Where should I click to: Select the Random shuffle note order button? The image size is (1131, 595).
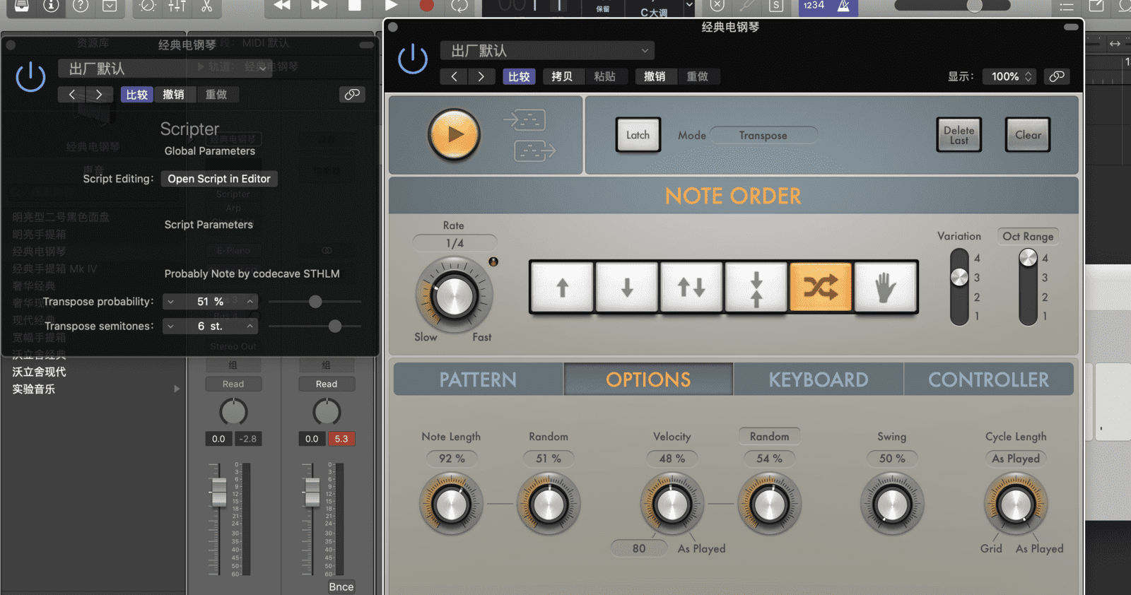click(821, 287)
